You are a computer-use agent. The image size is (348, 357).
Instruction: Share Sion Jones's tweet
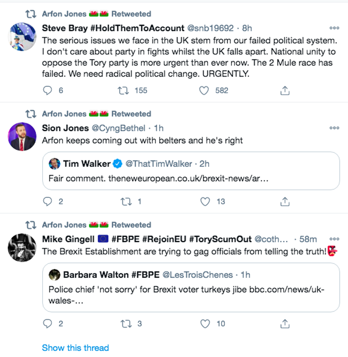(285, 202)
